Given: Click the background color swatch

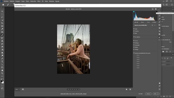Looking at the screenshot, I should coord(3,82).
